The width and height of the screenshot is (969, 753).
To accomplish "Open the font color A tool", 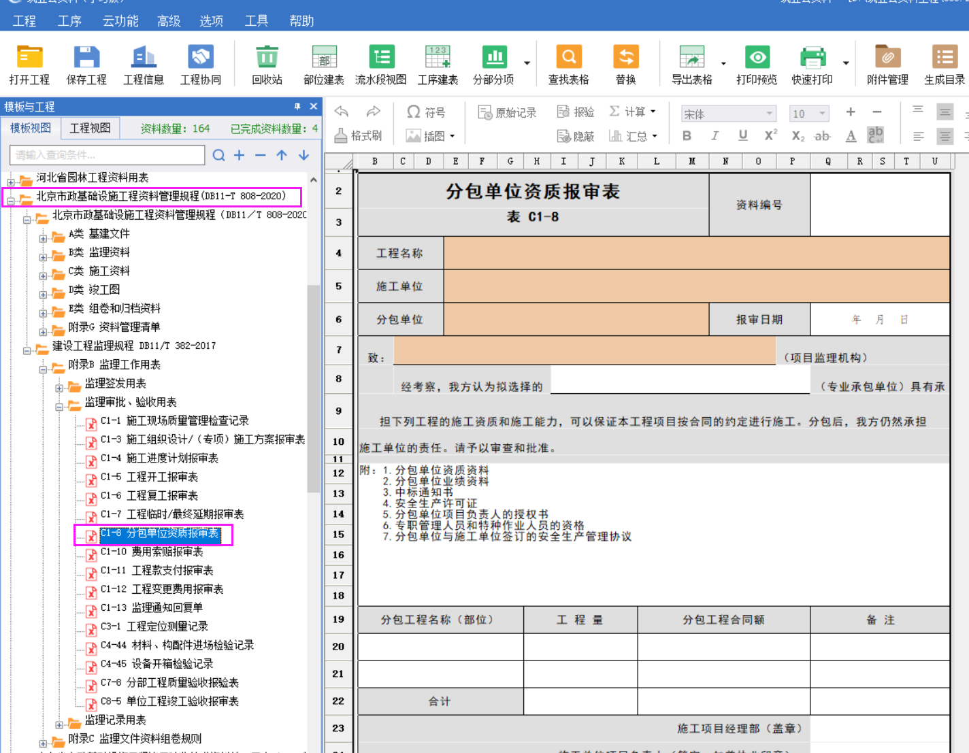I will tap(851, 136).
